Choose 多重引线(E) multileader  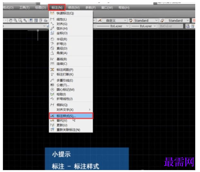click(71, 80)
